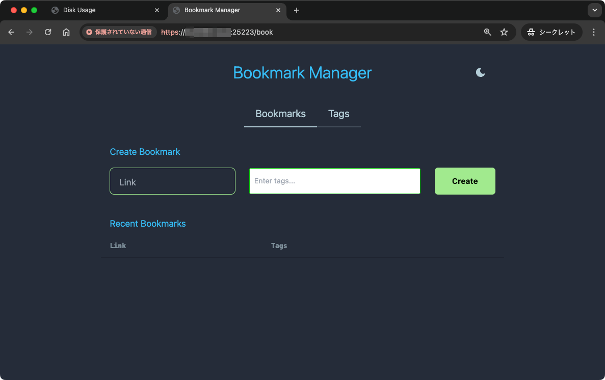
Task: Click the incognito シークレット indicator
Action: [x=551, y=32]
